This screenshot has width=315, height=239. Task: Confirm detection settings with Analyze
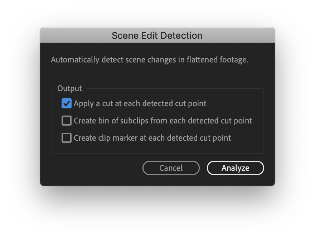tap(235, 168)
